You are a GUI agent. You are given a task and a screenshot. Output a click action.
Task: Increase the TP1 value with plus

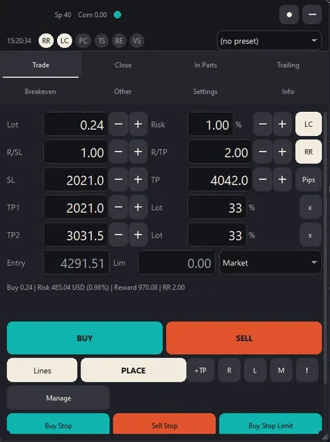pyautogui.click(x=138, y=207)
